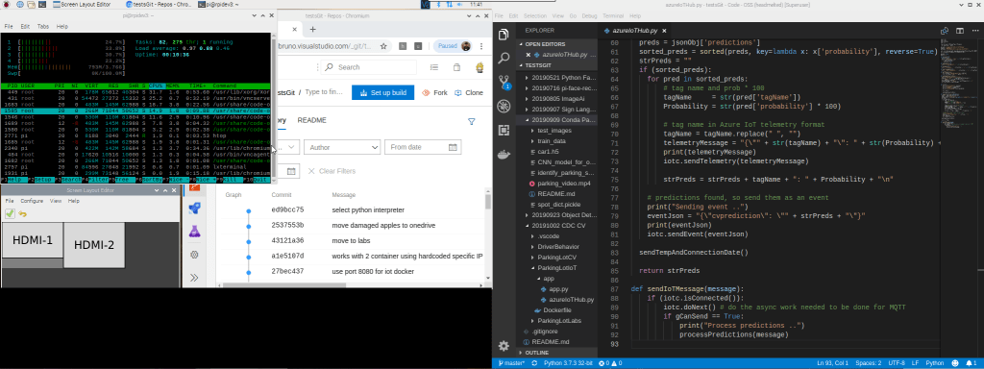
Task: Open the Selection menu in VS Code
Action: [534, 15]
